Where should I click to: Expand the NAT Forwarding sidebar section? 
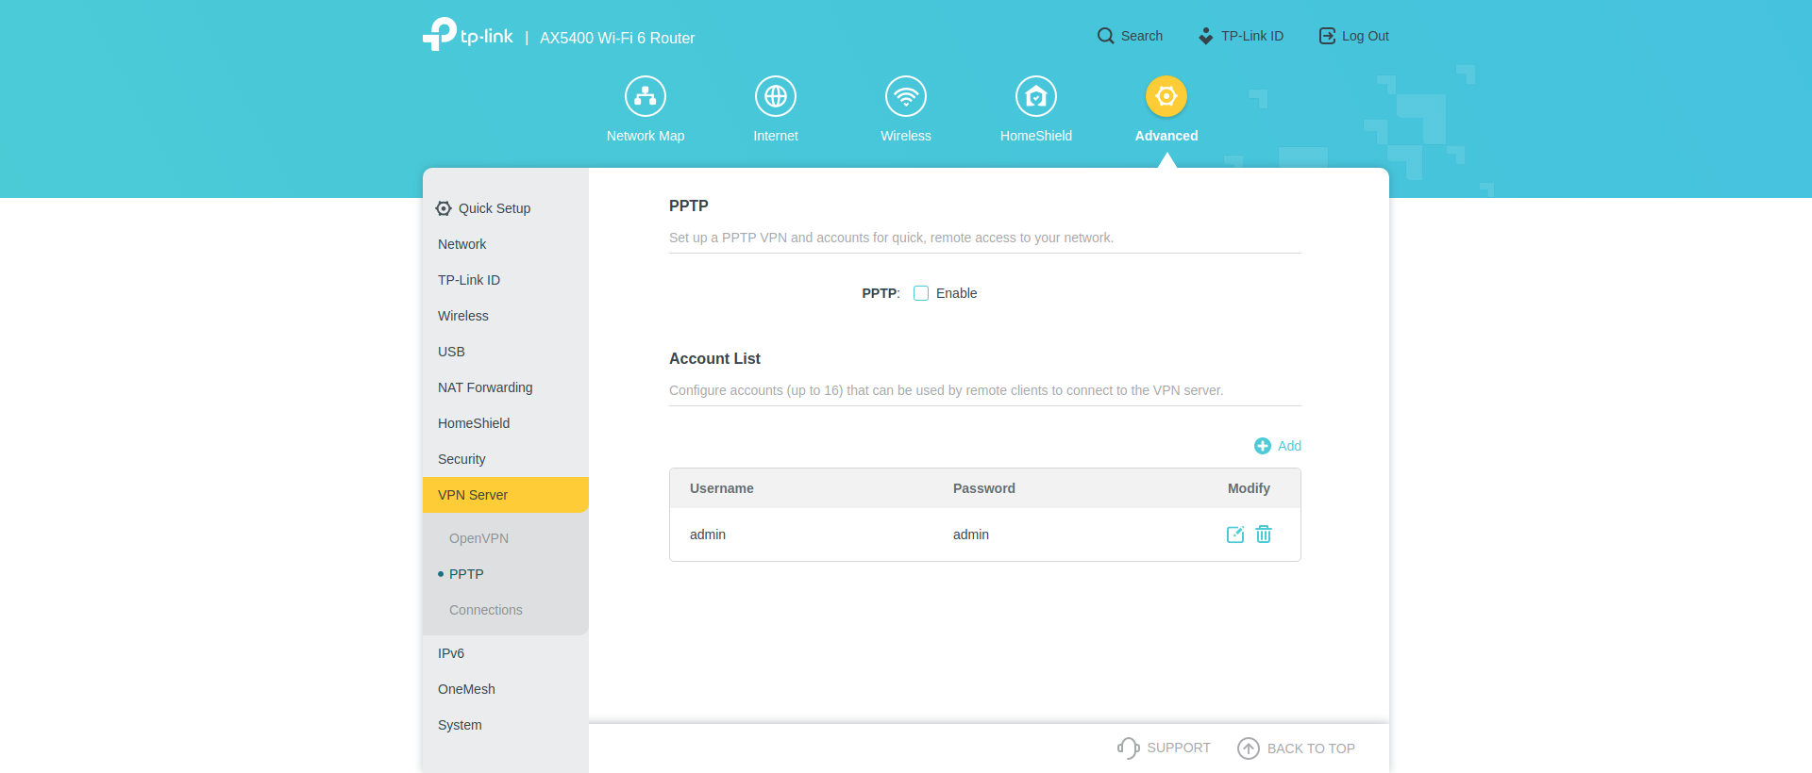click(x=485, y=387)
